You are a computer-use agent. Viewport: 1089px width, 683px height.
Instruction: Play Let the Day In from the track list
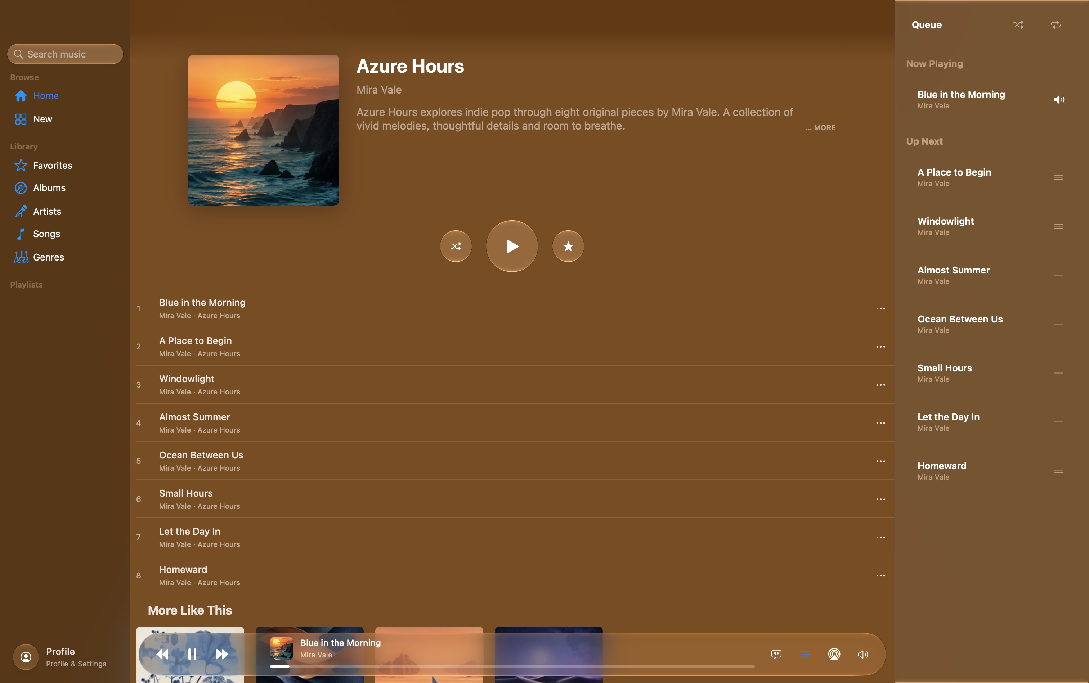[x=515, y=538]
